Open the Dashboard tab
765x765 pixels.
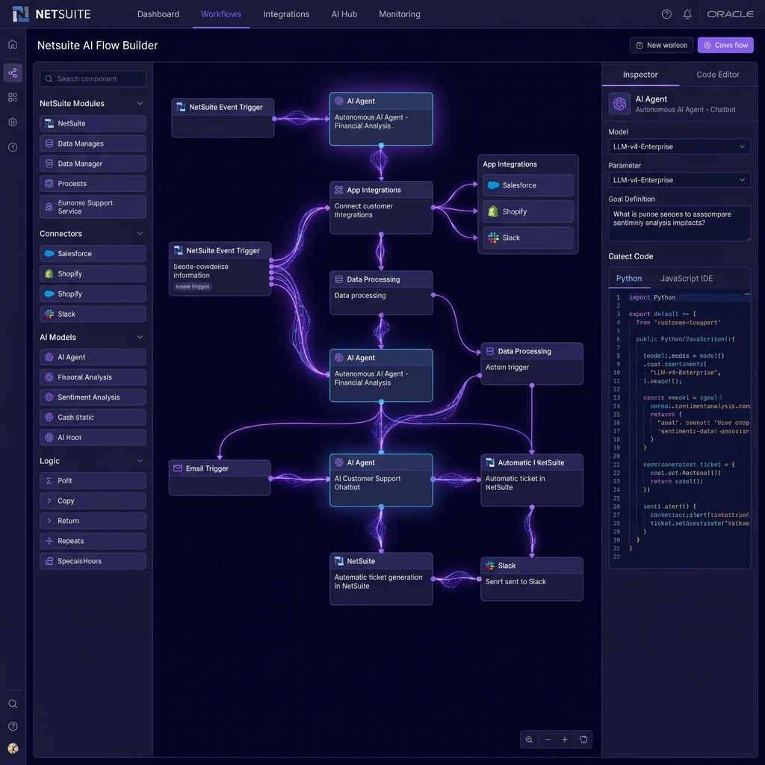158,14
